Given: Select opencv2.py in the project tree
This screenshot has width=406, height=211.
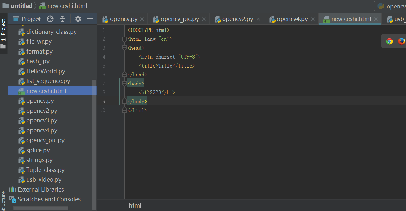Looking at the screenshot, I should (x=42, y=111).
